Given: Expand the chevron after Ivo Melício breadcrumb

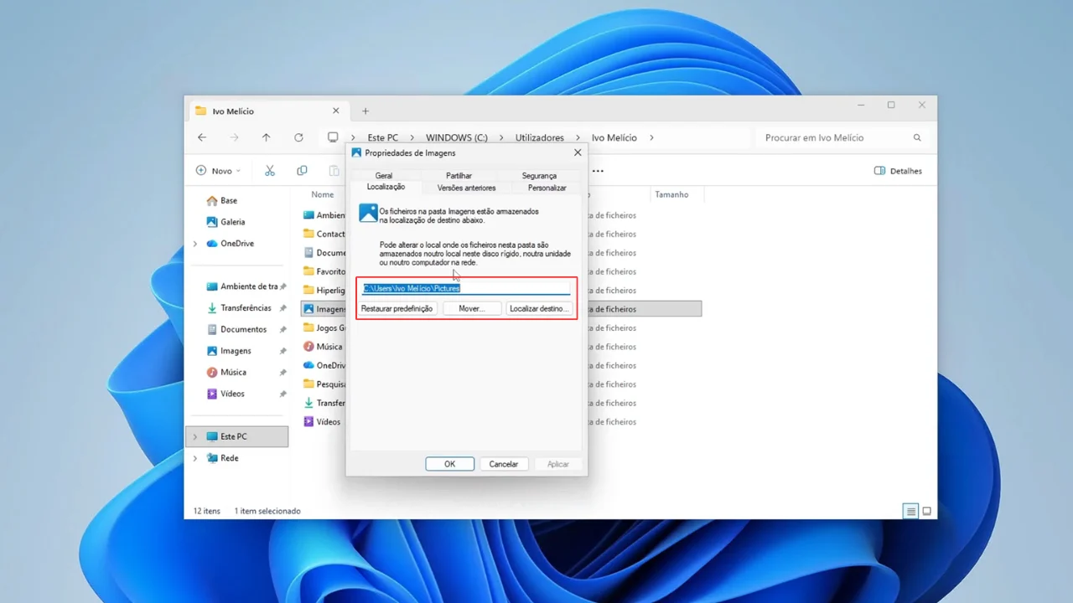Looking at the screenshot, I should pos(651,137).
